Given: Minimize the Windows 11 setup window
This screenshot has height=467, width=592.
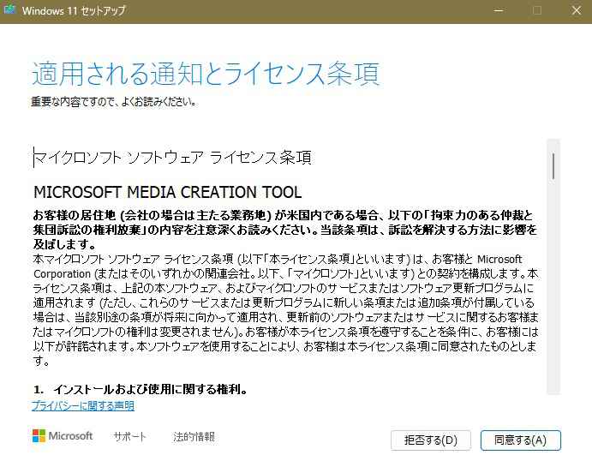Looking at the screenshot, I should click(498, 11).
